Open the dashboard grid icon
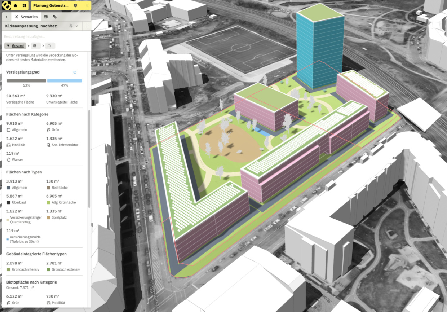 click(x=24, y=6)
